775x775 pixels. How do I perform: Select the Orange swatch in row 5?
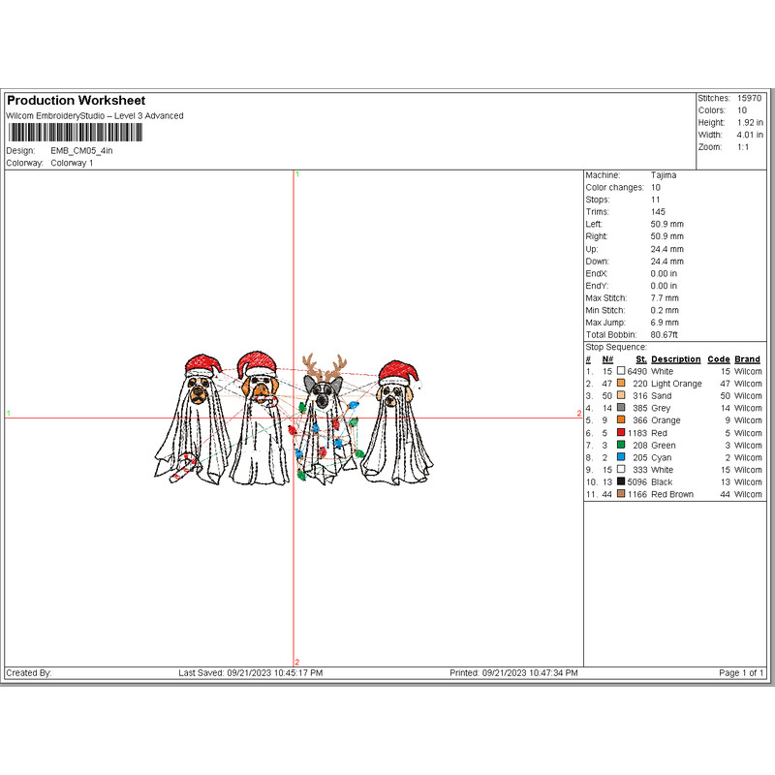pos(622,420)
